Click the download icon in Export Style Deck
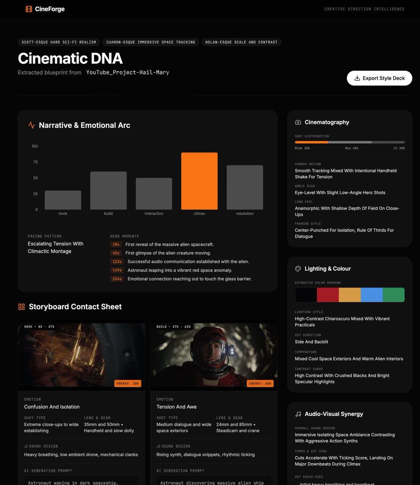The height and width of the screenshot is (485, 420). tap(357, 78)
